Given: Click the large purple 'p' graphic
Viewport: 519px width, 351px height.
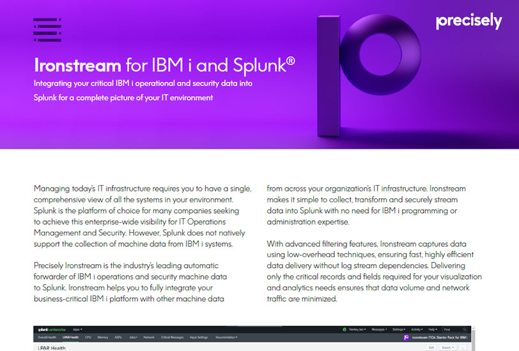Looking at the screenshot, I should tap(368, 75).
